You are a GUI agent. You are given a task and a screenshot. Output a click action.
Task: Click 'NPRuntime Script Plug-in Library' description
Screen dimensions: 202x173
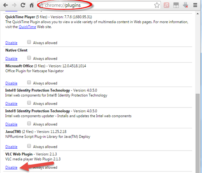[x=48, y=137]
